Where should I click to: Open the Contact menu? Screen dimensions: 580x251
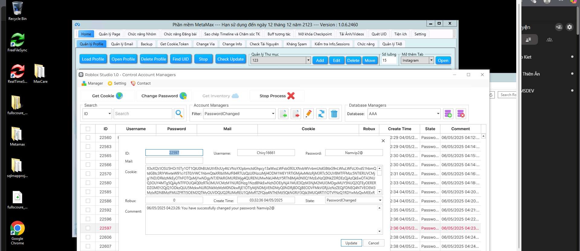pyautogui.click(x=141, y=83)
